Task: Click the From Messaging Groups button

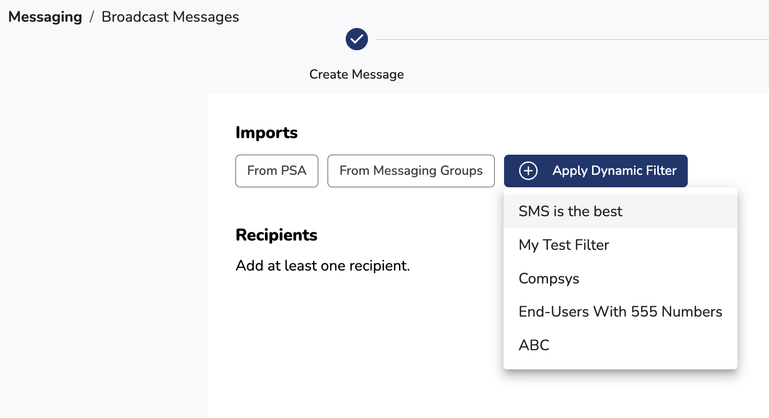Action: 411,171
